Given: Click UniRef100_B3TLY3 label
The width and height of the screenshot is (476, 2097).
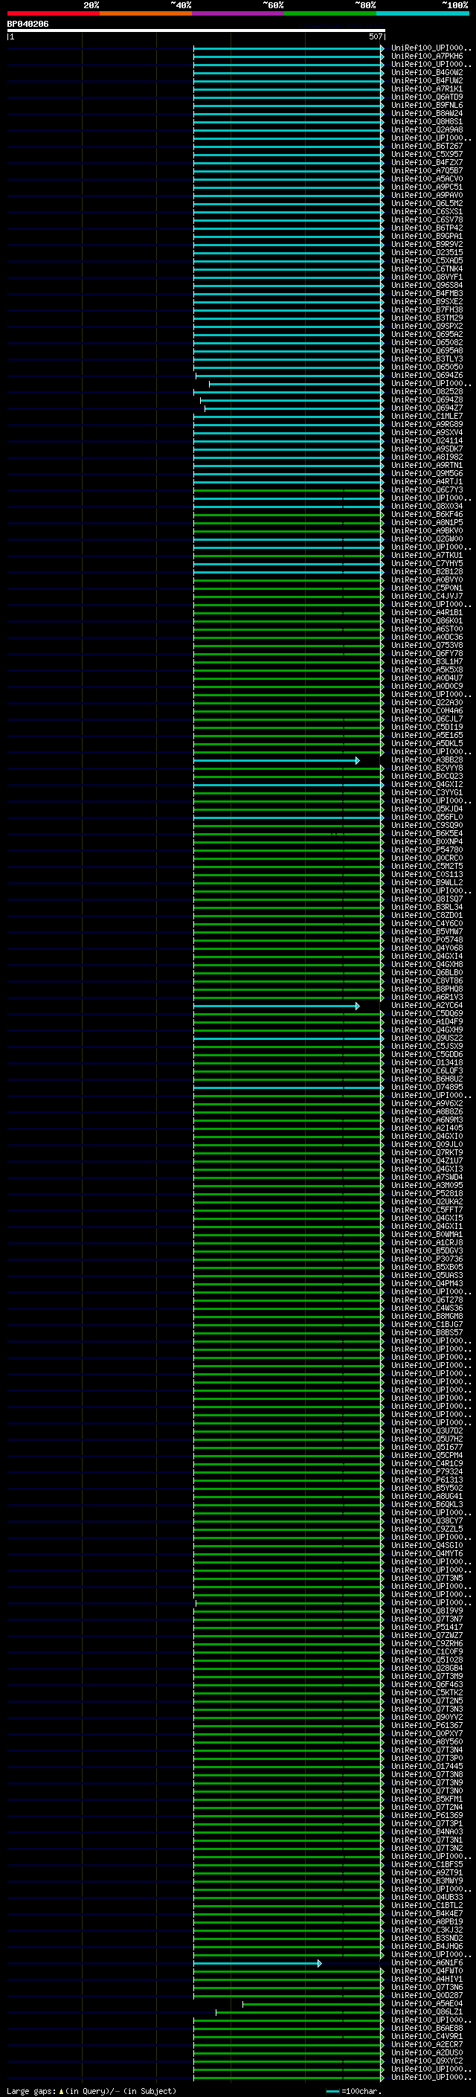Looking at the screenshot, I should point(427,359).
